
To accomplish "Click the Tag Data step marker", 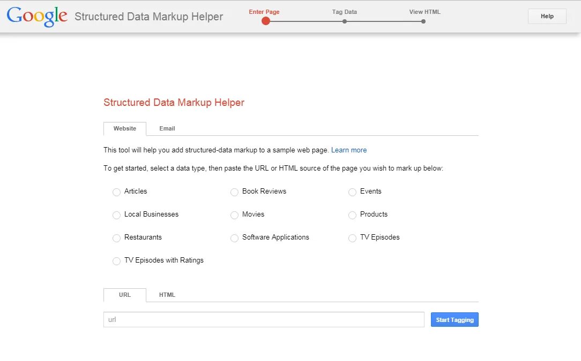I will point(345,21).
